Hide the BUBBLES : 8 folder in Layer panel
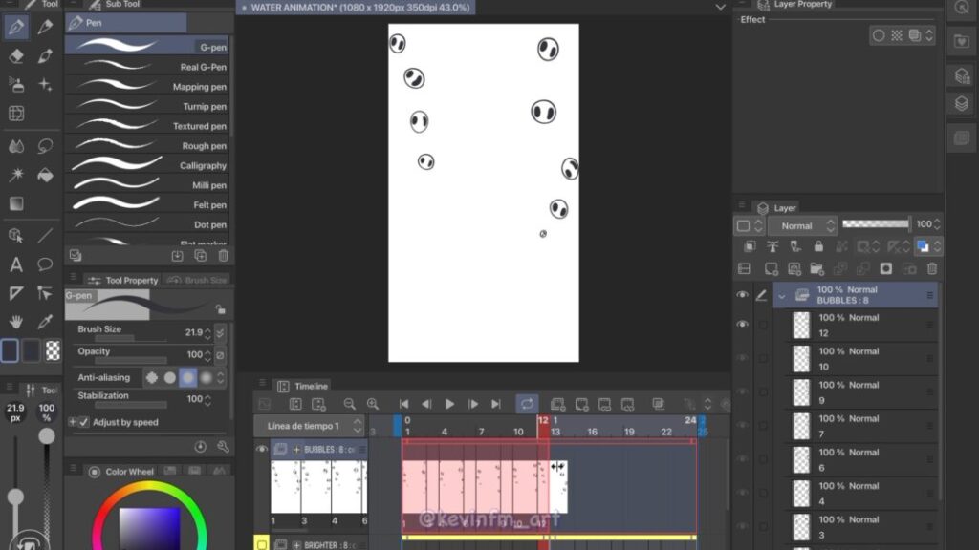 click(x=742, y=294)
